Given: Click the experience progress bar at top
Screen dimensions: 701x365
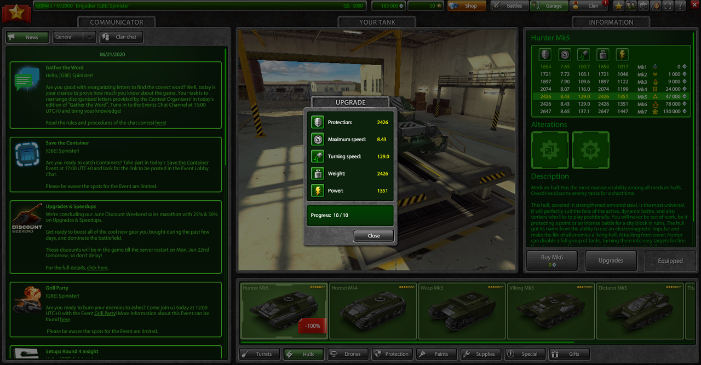Looking at the screenshot, I should click(x=200, y=5).
